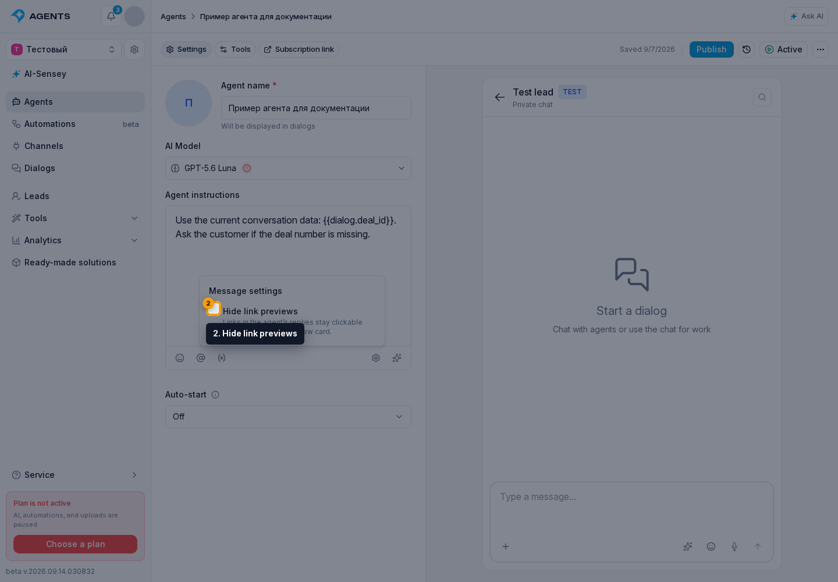Click the Agents breadcrumb link
838x582 pixels.
coord(173,16)
